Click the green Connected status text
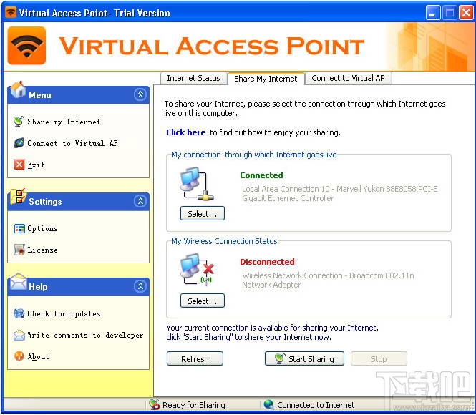Screen dimensions: 476x415 261,175
